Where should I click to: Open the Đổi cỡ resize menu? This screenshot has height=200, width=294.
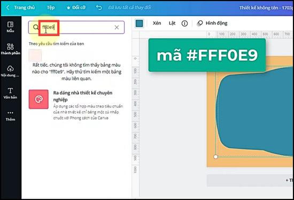[x=76, y=7]
